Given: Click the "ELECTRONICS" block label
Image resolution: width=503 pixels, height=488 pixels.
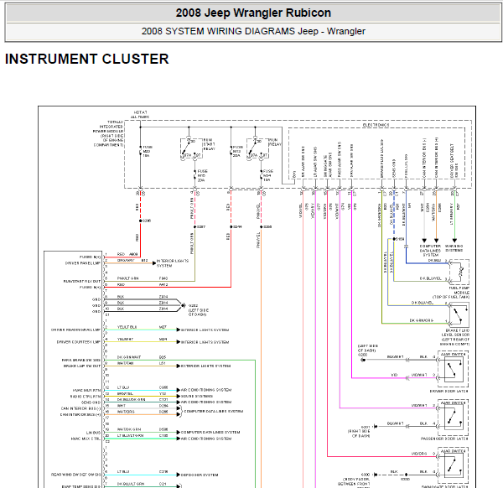Looking at the screenshot, I should coord(376,125).
